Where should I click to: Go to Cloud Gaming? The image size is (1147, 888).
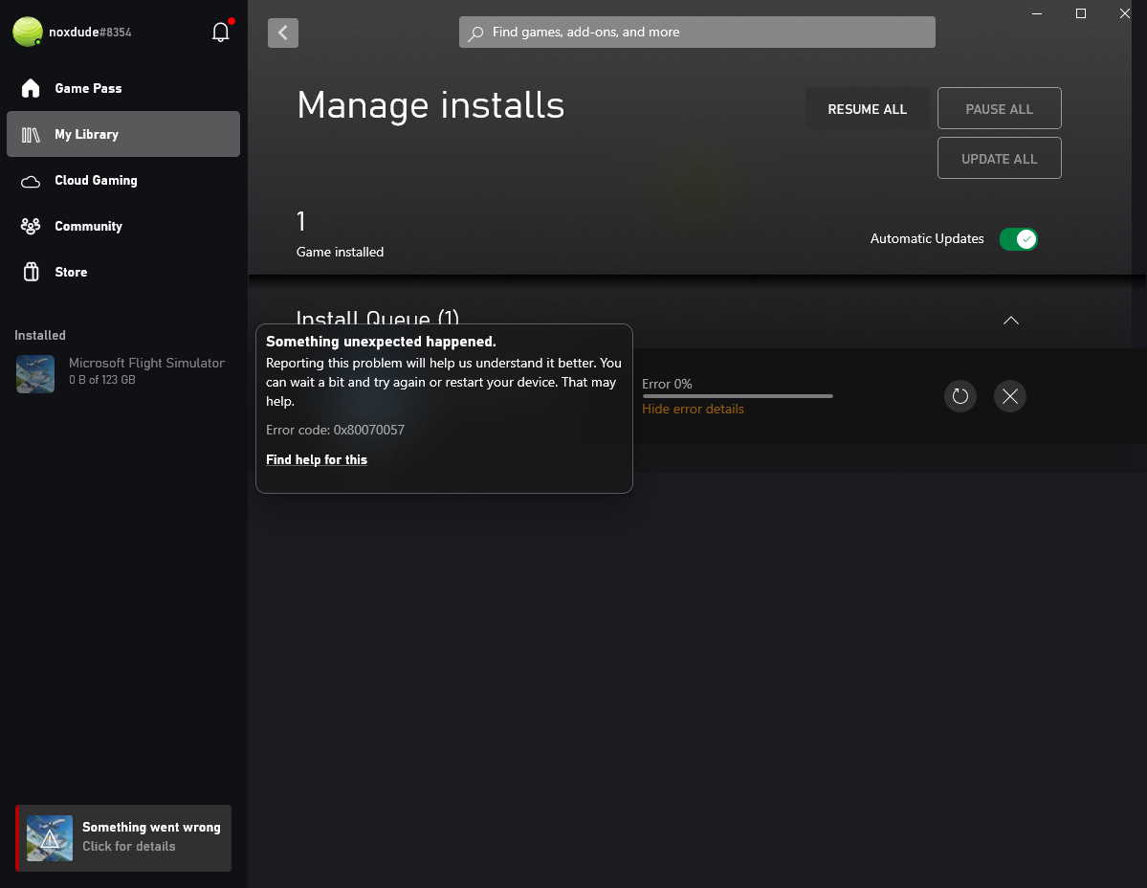pos(96,180)
